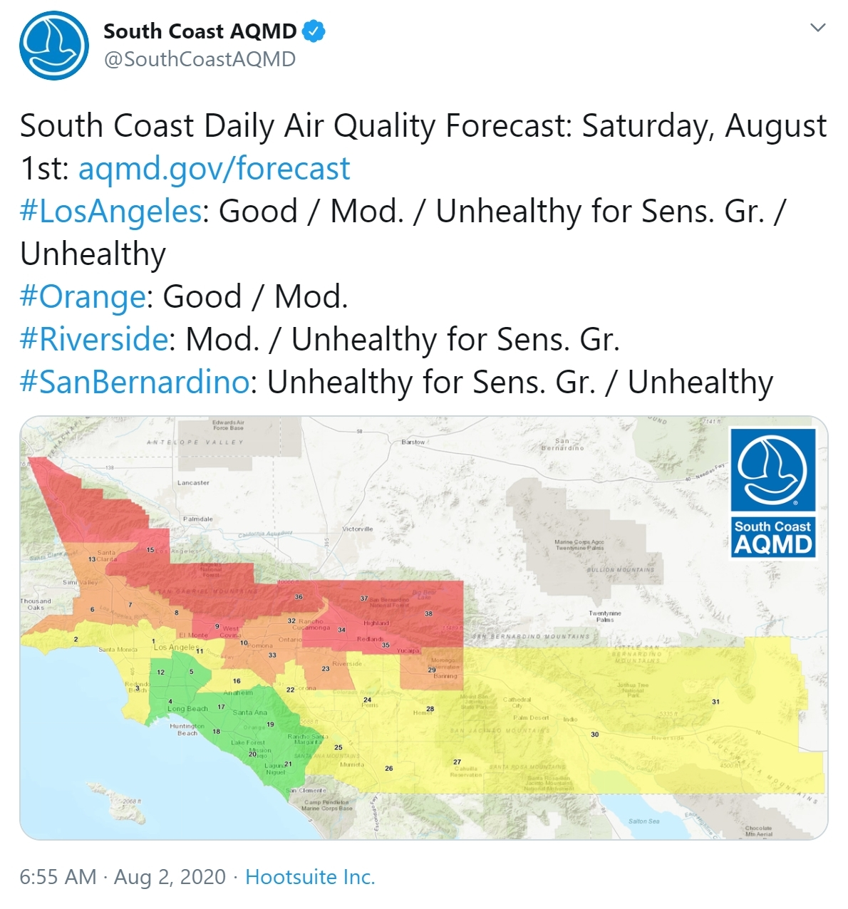Click the South Coast AQMD profile avatar
The height and width of the screenshot is (909, 848).
[x=54, y=46]
